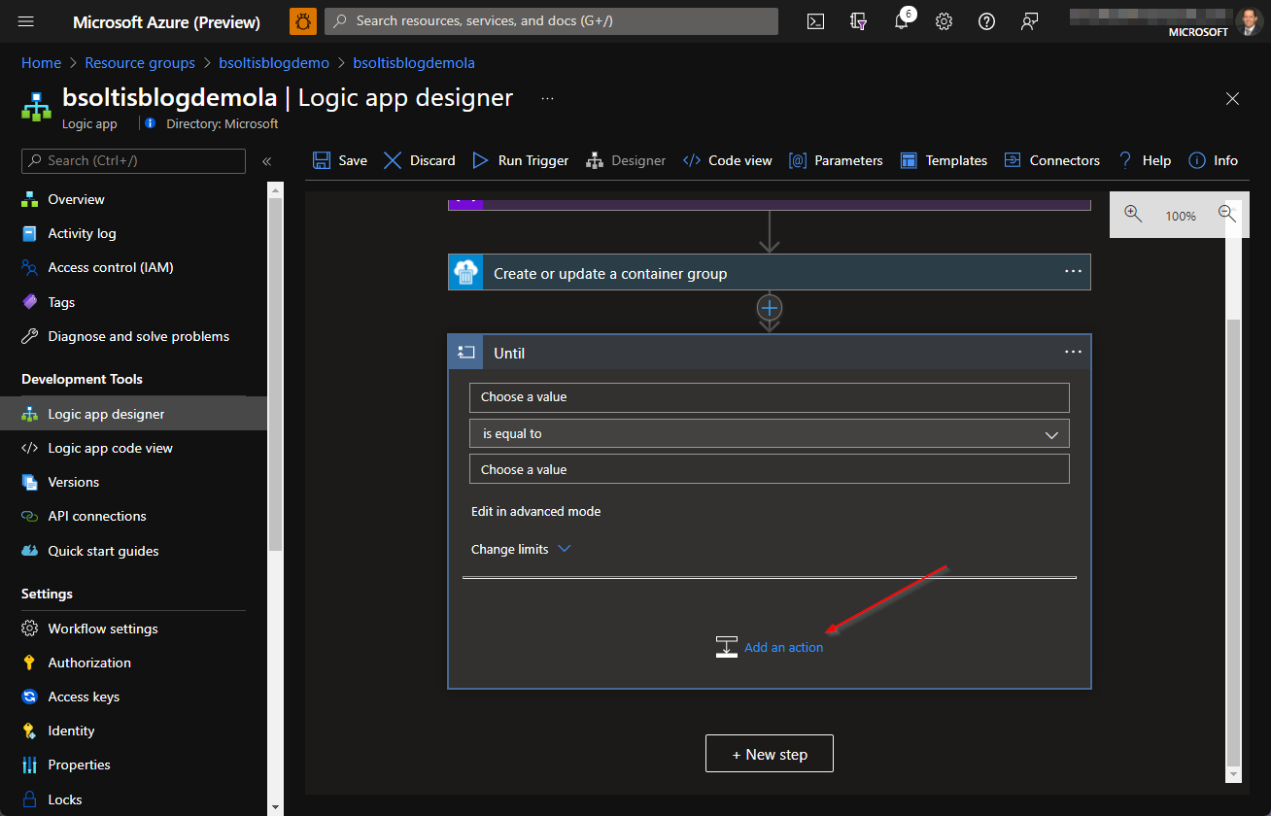Open the directory and subscription filter icon

click(859, 21)
